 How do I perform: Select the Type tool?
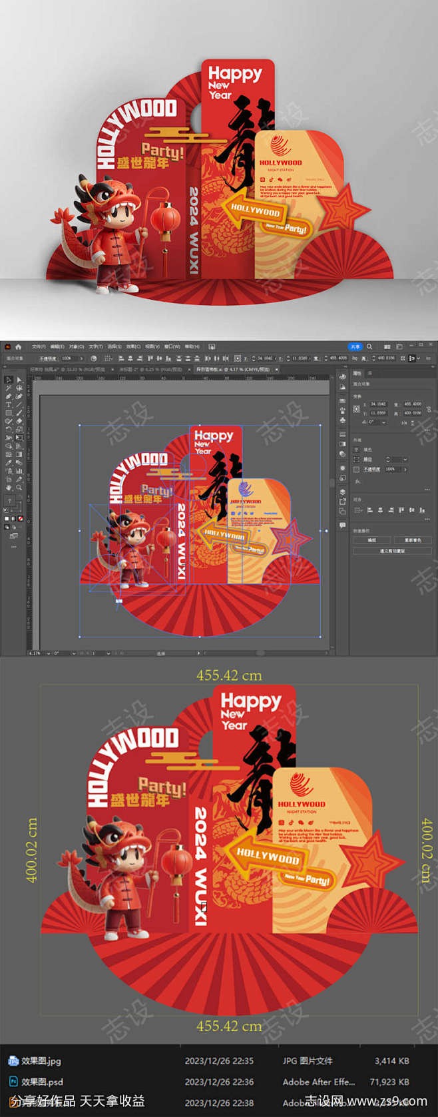point(9,404)
